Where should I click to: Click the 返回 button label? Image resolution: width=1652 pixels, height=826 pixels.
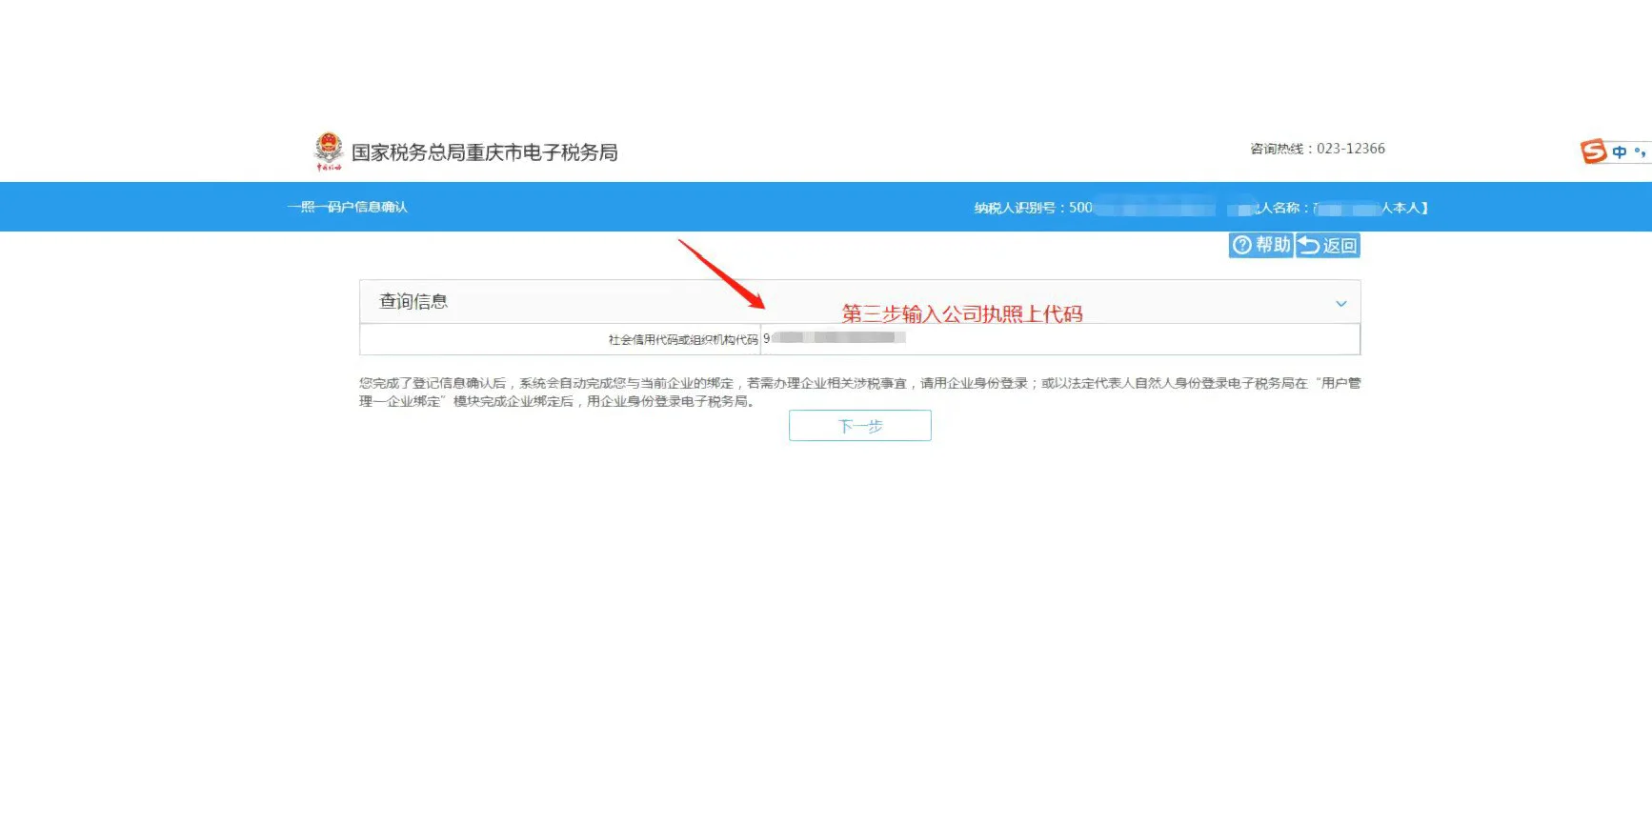point(1339,246)
